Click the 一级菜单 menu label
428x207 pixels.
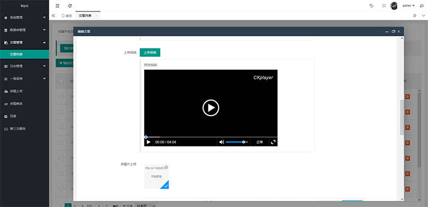click(x=16, y=79)
